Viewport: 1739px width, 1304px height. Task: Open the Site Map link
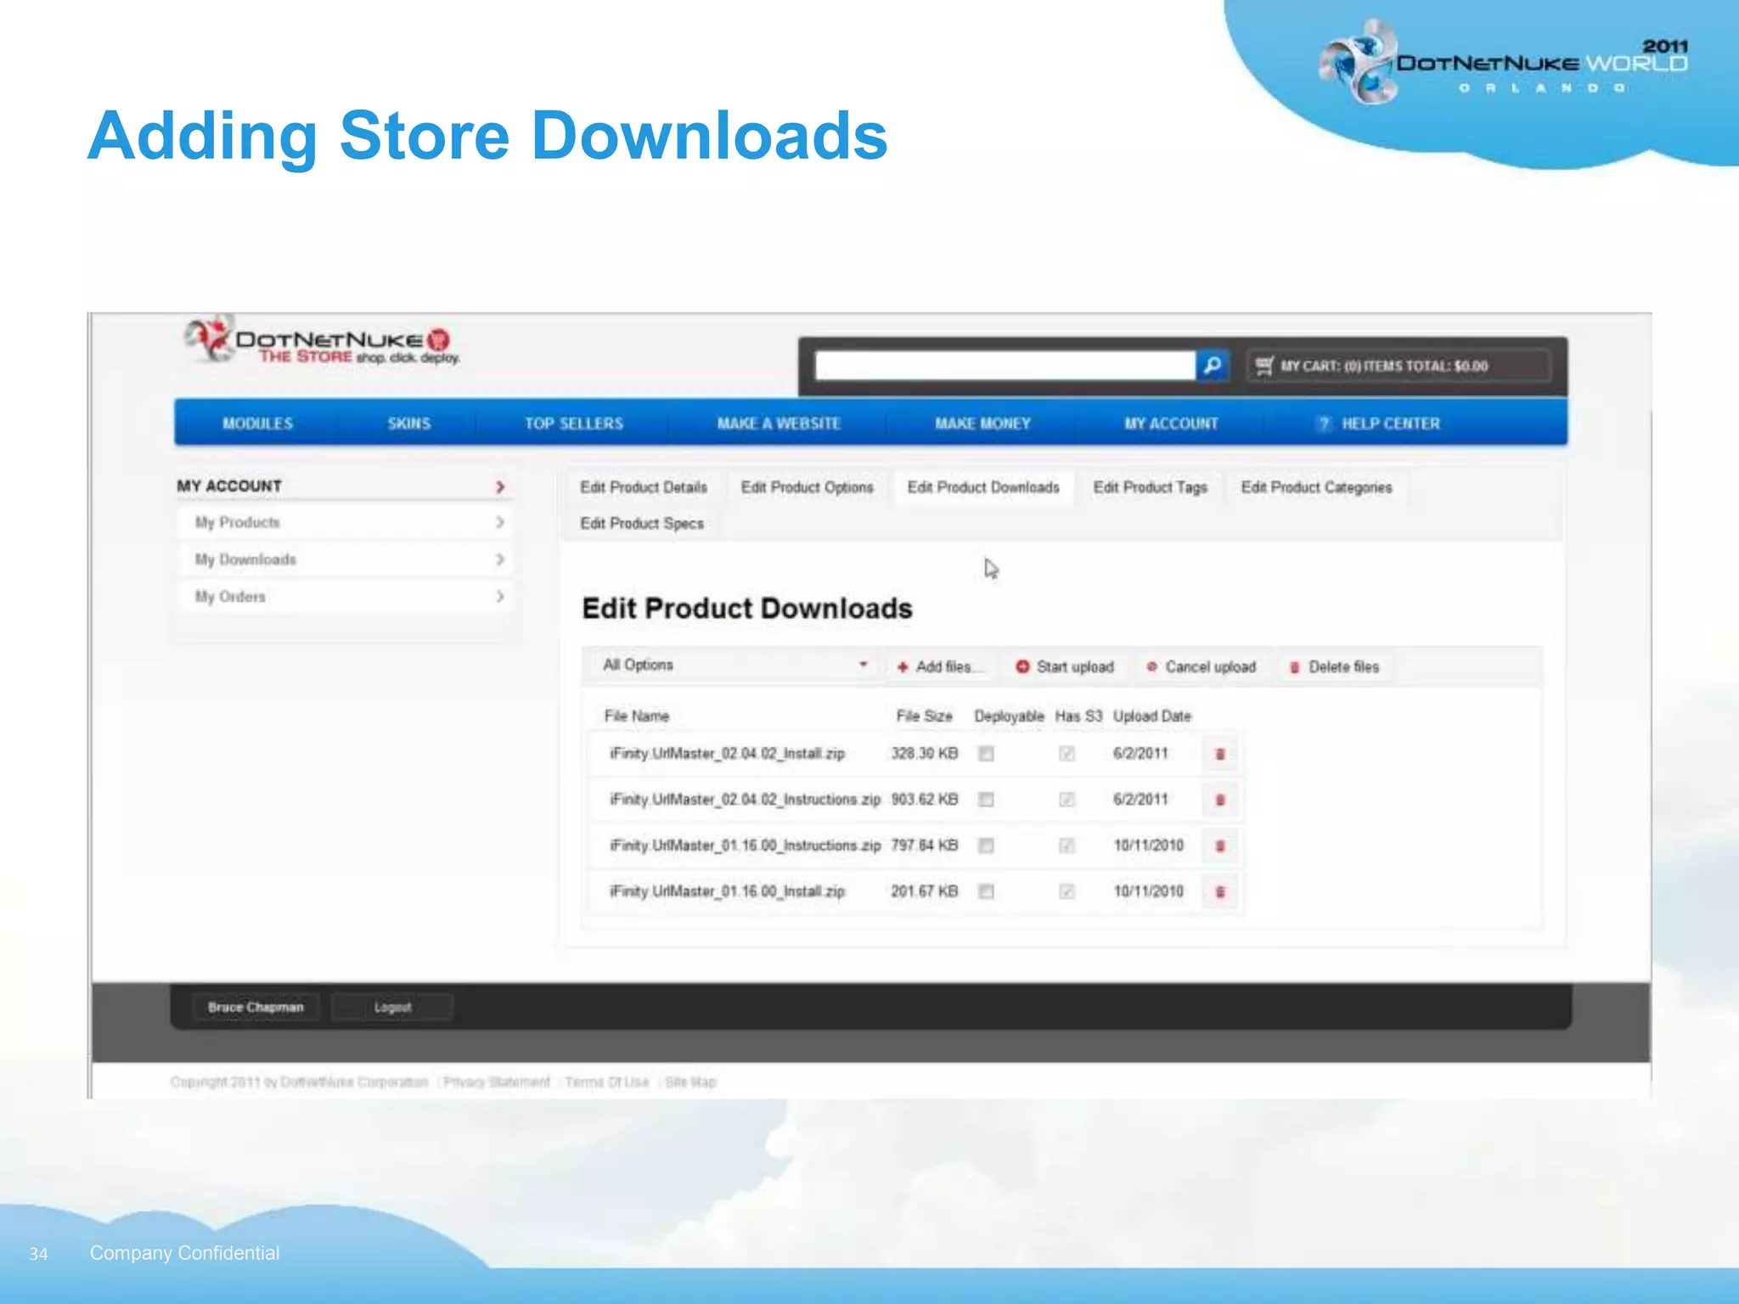coord(690,1082)
